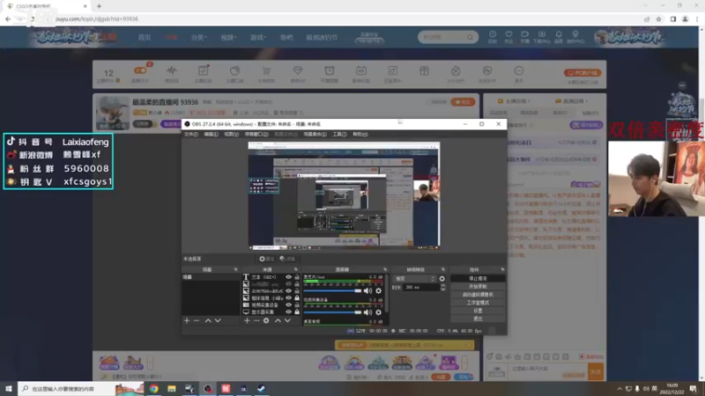Open the 视图 menu in OBS

(x=231, y=135)
